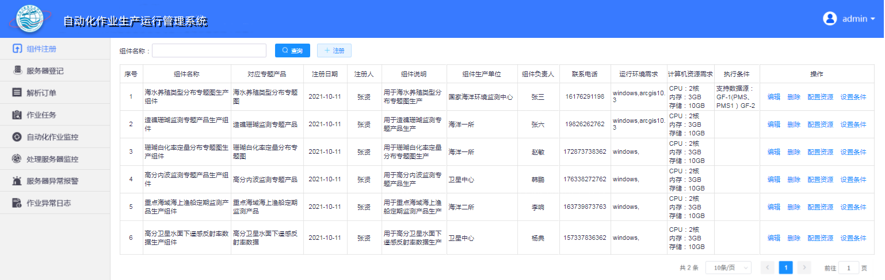Click 设置条件 for 造礁珊瑚监测 row

(853, 125)
